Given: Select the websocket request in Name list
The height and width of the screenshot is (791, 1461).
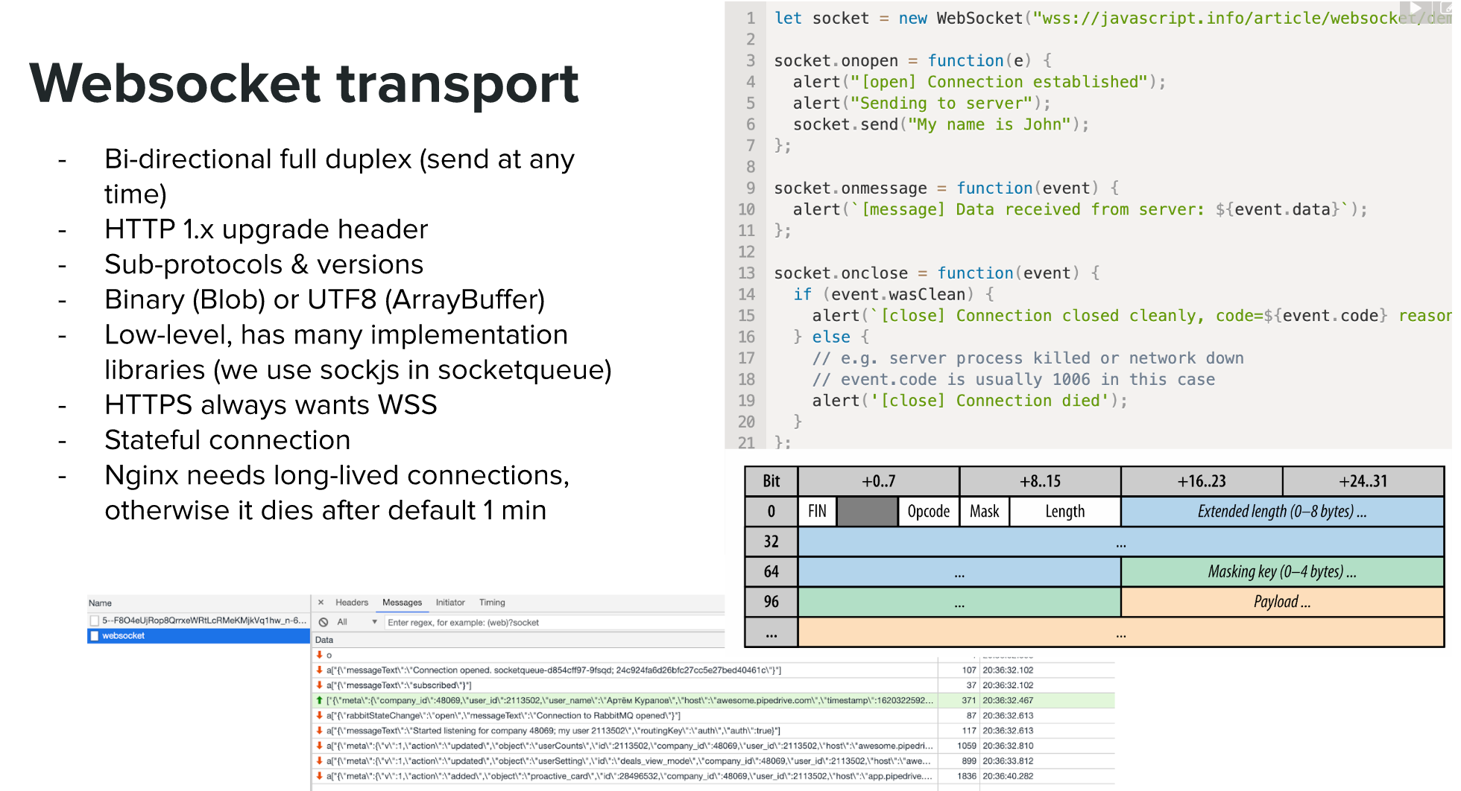Looking at the screenshot, I should [198, 635].
